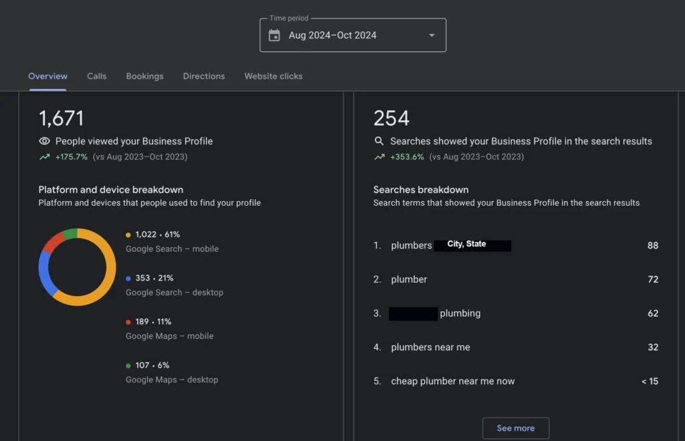Click the count 88 in searches list
The image size is (685, 441).
[x=653, y=245]
